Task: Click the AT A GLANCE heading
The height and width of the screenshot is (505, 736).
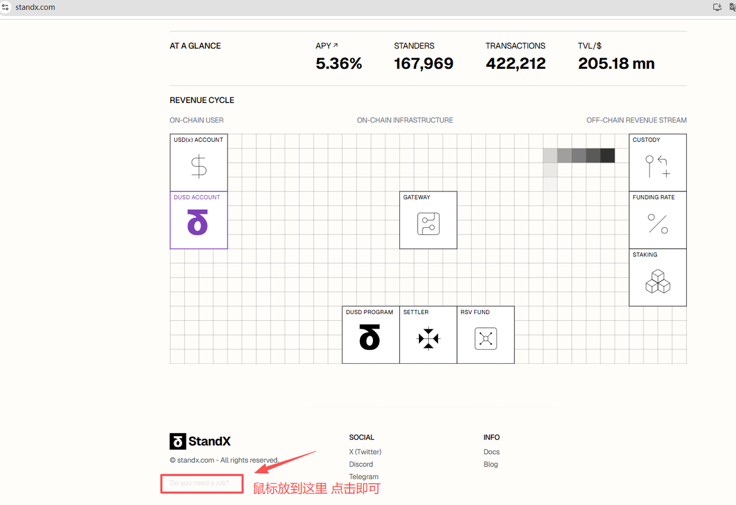Action: pyautogui.click(x=195, y=46)
